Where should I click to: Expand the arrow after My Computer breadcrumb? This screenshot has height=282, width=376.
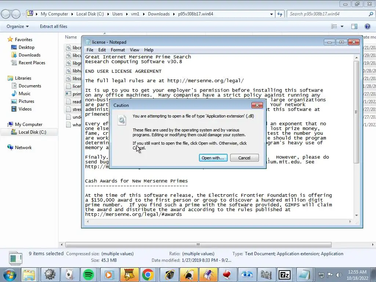coord(72,14)
